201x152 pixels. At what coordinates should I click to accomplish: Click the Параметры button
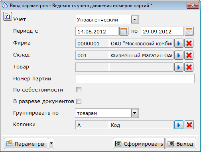click(26, 143)
